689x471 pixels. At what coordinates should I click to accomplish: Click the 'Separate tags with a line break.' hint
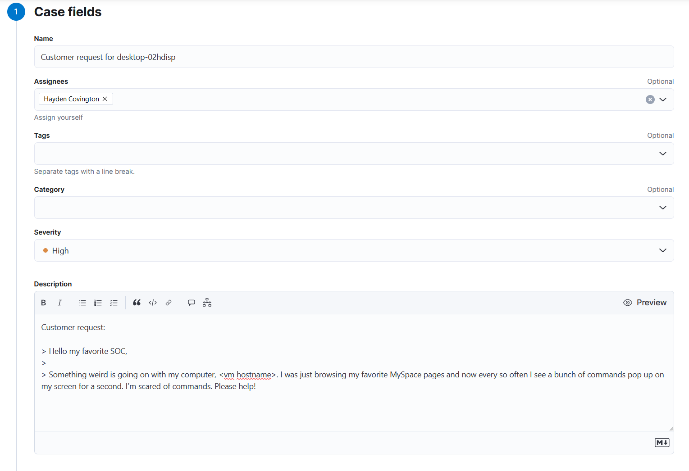tap(84, 172)
